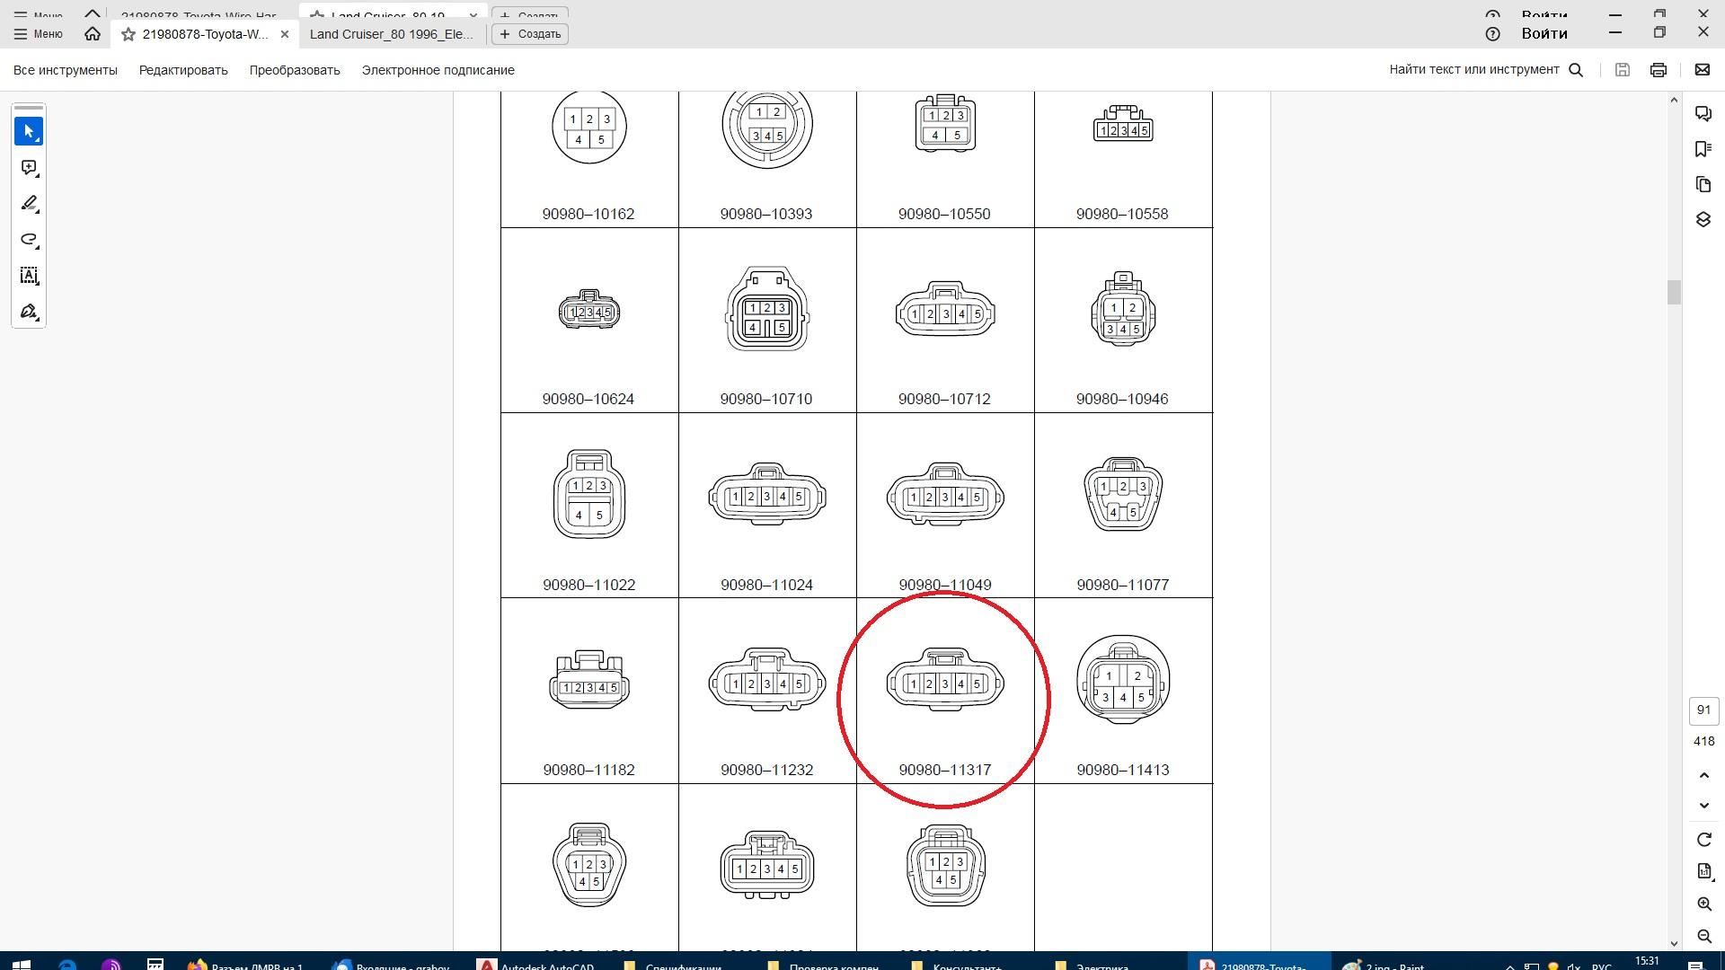
Task: Open the bookmarks side panel
Action: [x=1703, y=149]
